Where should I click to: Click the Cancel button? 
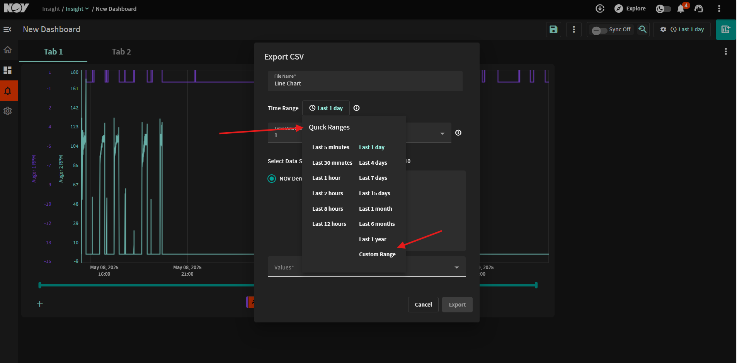click(423, 305)
